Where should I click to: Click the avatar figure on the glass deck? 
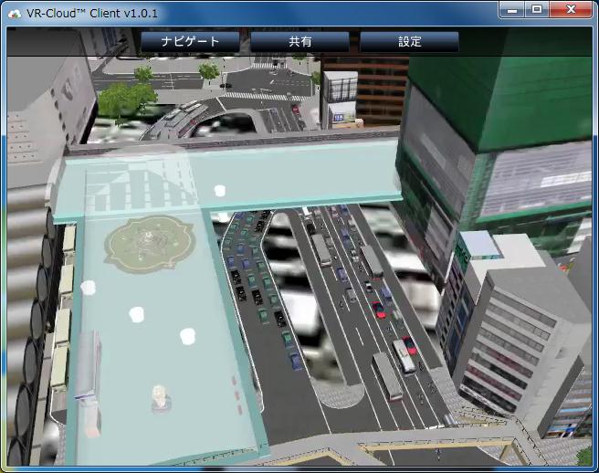coord(161,398)
